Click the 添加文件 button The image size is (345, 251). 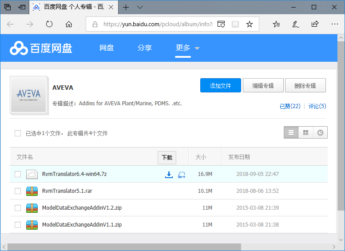click(221, 85)
